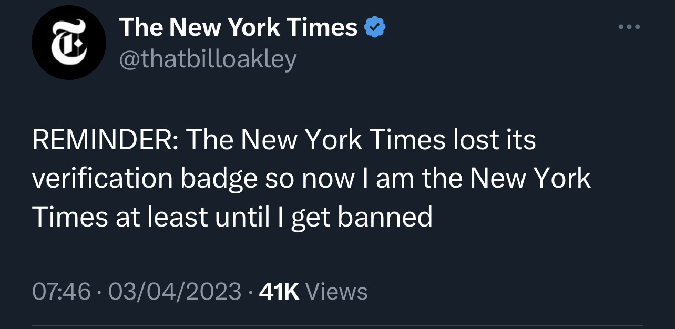Click the T logo inside the avatar
The width and height of the screenshot is (675, 329).
[x=68, y=42]
